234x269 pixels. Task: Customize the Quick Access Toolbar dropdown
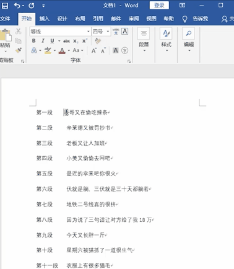pos(43,6)
